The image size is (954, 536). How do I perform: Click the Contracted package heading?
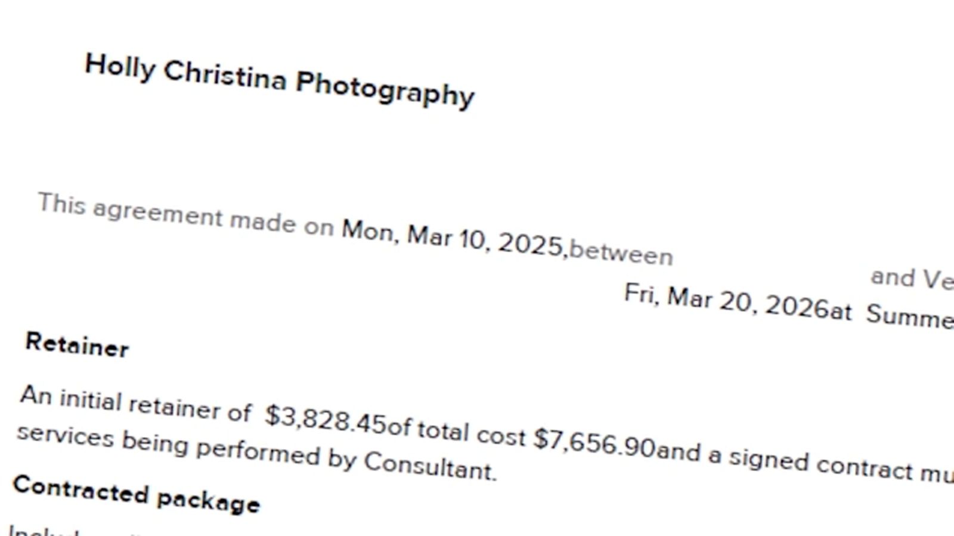137,495
